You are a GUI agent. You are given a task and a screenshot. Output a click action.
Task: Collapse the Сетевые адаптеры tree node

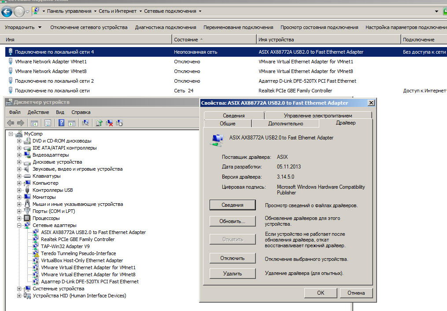coord(19,225)
